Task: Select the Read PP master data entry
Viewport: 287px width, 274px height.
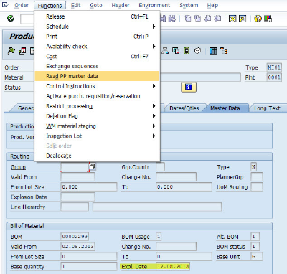Action: point(97,76)
